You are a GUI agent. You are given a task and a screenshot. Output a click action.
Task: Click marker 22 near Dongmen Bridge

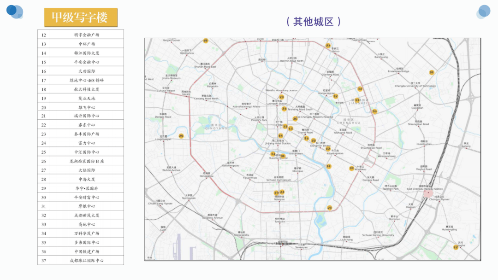click(x=314, y=140)
